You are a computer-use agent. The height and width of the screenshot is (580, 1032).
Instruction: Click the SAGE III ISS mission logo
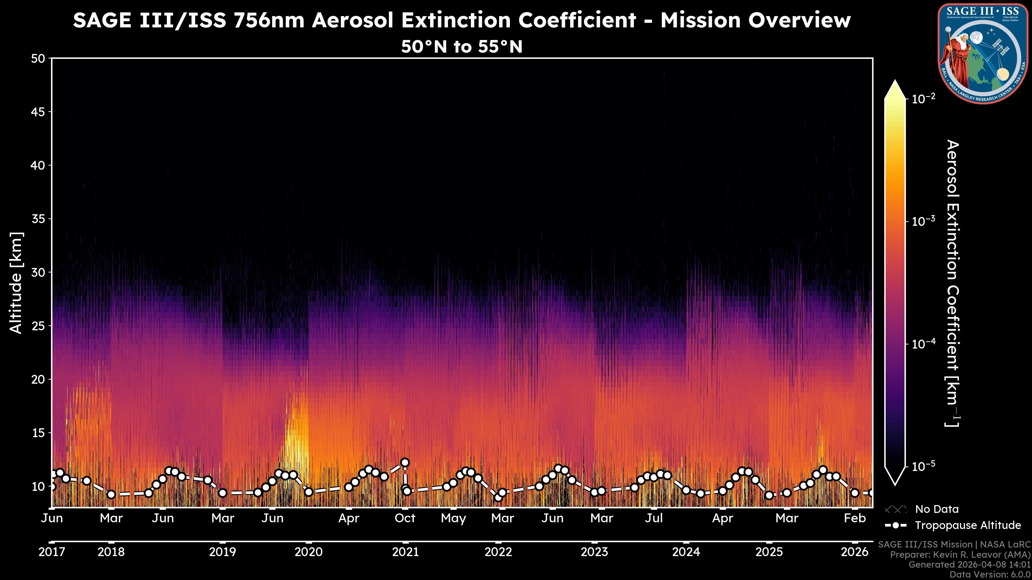983,54
